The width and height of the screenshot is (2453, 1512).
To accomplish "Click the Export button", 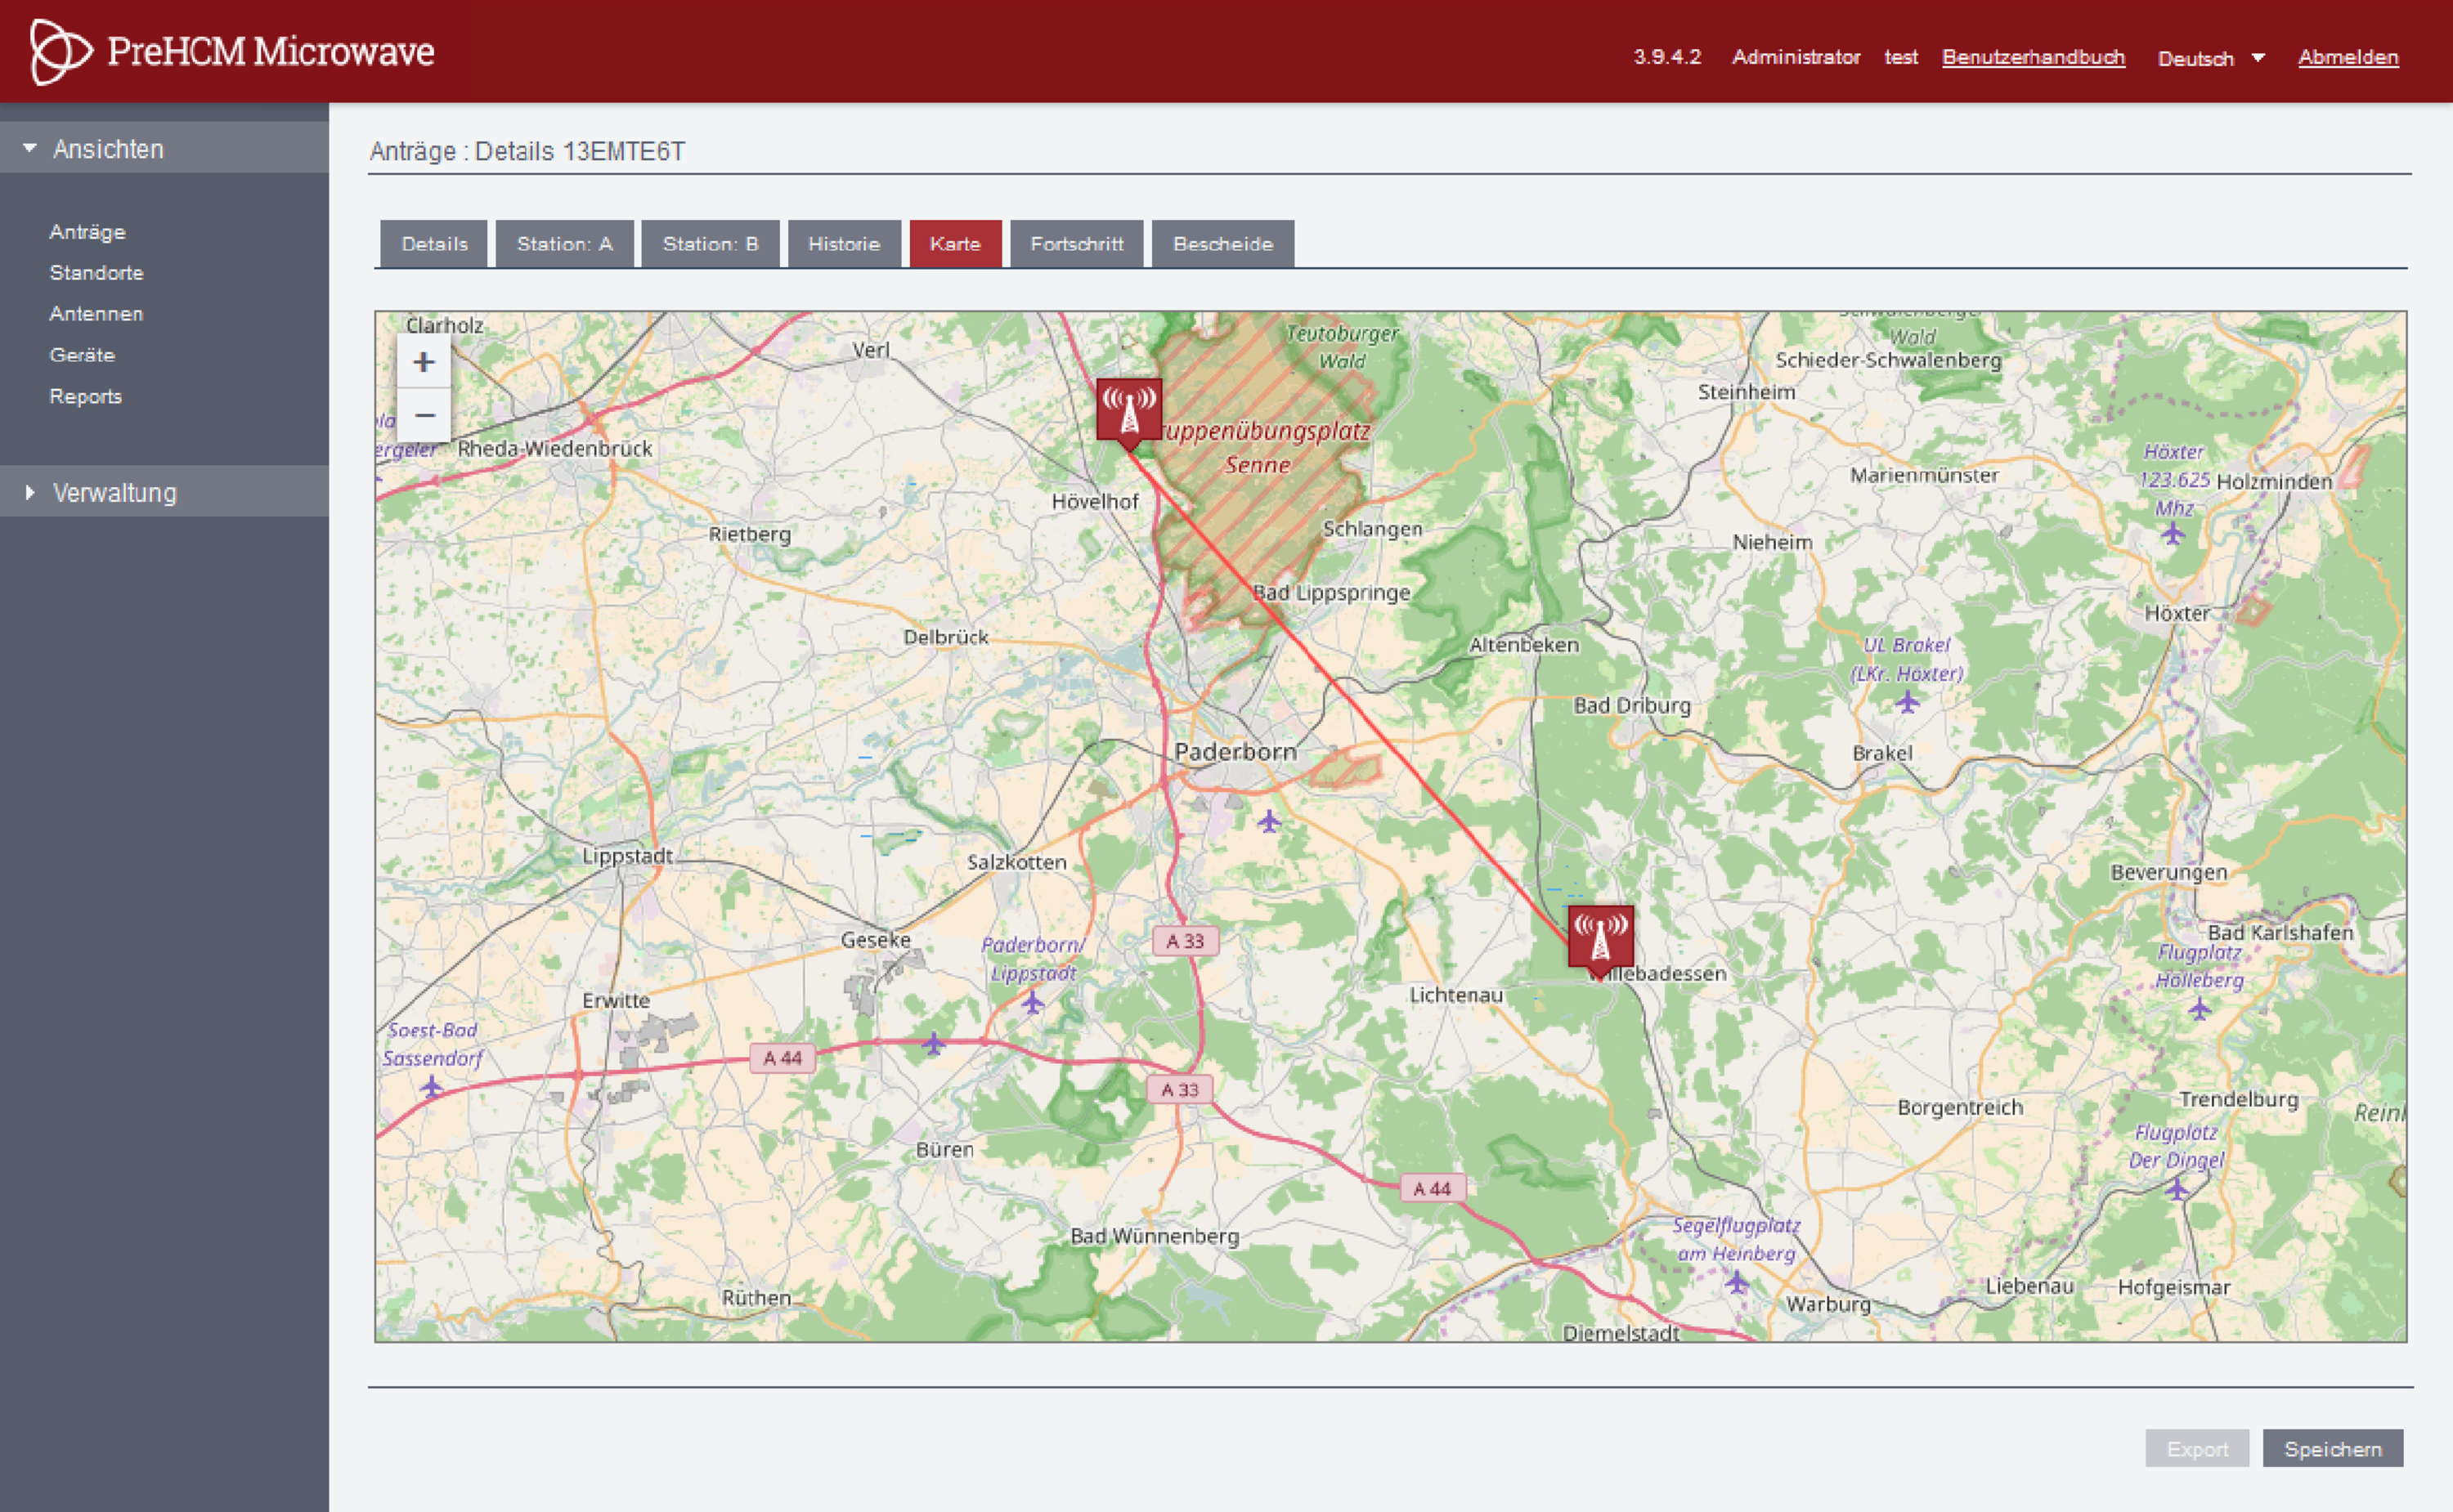I will click(x=2197, y=1448).
